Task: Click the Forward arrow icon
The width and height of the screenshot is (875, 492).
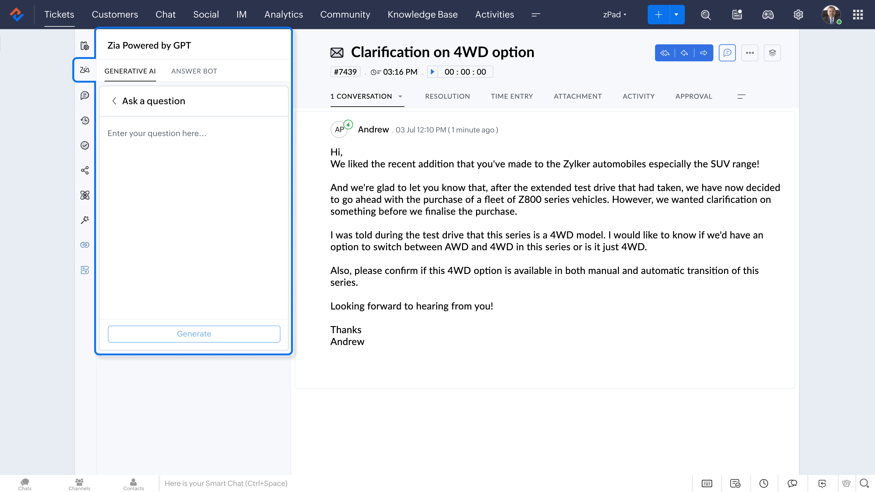Action: tap(704, 53)
